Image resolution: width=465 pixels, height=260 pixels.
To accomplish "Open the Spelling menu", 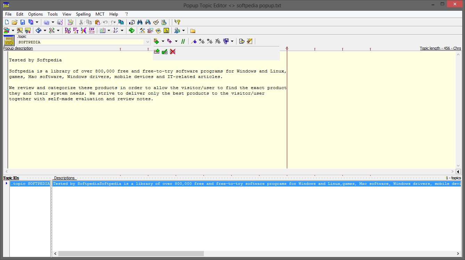I will [x=83, y=14].
